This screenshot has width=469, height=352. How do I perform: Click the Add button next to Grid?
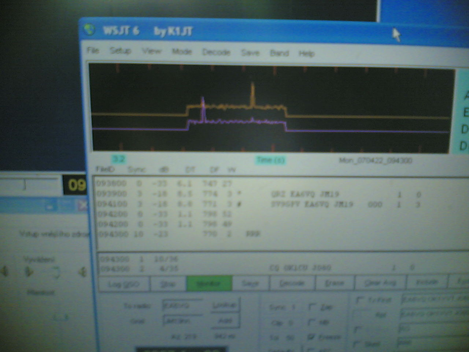(x=225, y=320)
